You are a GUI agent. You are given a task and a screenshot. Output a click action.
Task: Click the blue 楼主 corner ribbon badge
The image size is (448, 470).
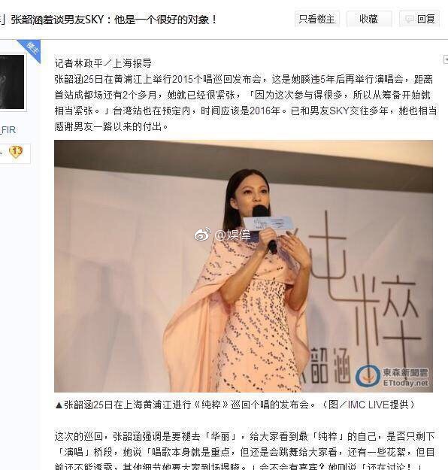pos(31,50)
